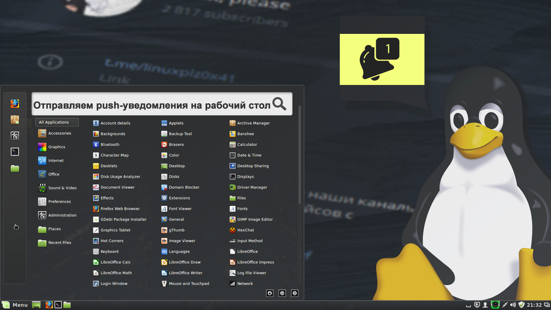Open HexChat from the applications list
This screenshot has height=310, width=551.
tap(245, 230)
